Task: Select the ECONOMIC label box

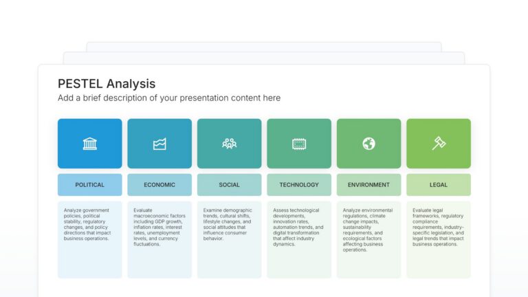Action: (159, 185)
